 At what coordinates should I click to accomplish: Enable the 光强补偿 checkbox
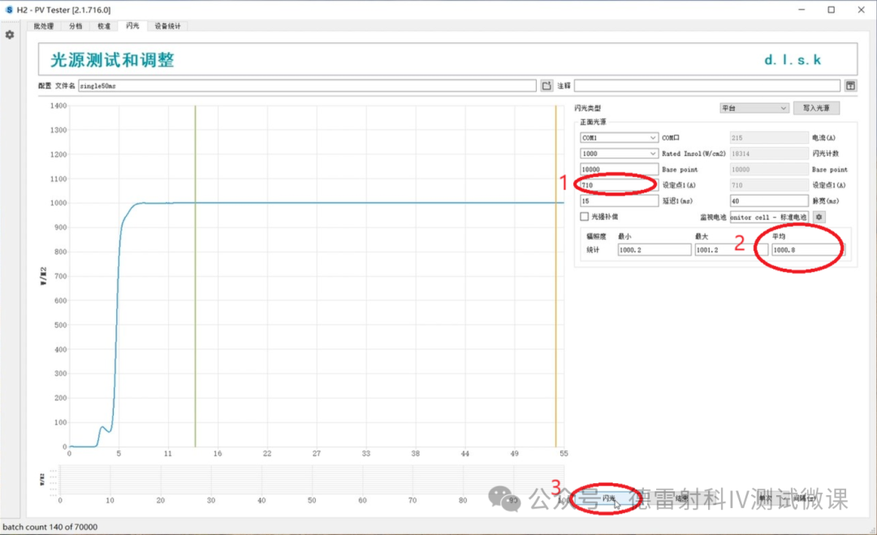tap(584, 217)
